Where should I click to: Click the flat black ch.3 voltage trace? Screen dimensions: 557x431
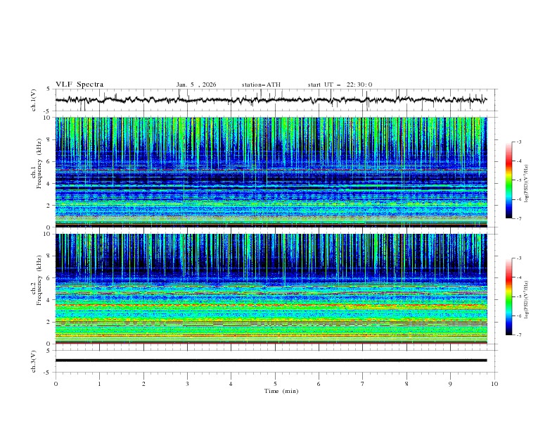(x=271, y=361)
